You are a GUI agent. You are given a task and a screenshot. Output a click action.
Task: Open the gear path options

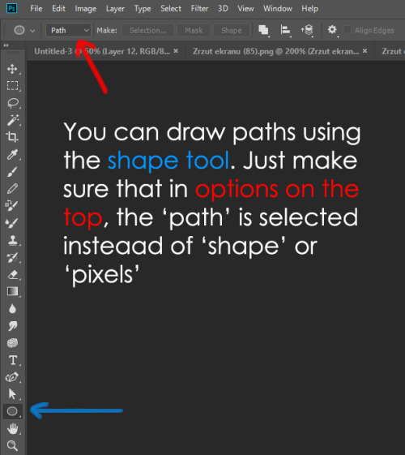(332, 29)
